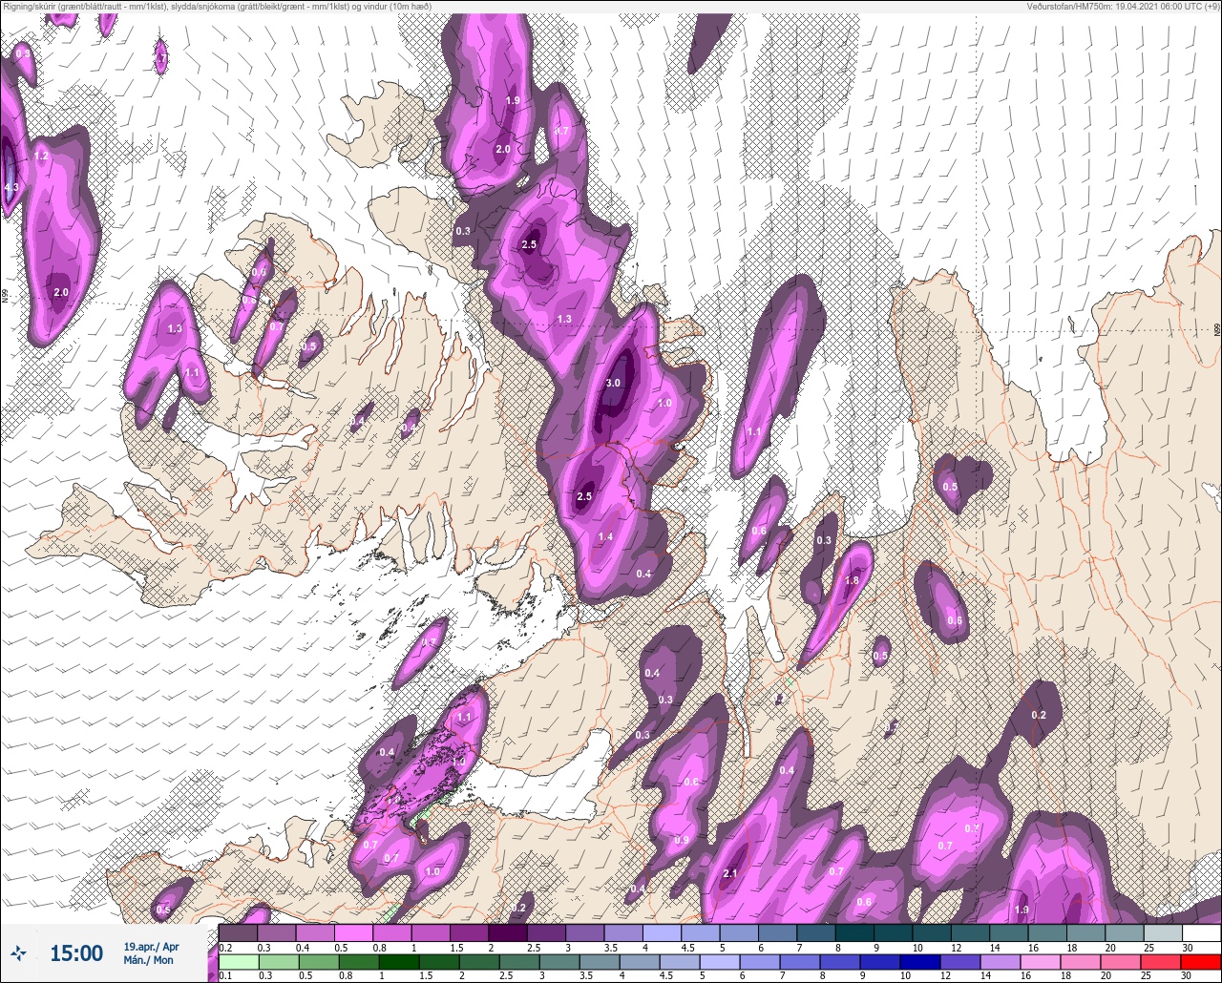The width and height of the screenshot is (1222, 983).
Task: Click the 1.4 precipitation value on map
Action: tap(605, 537)
